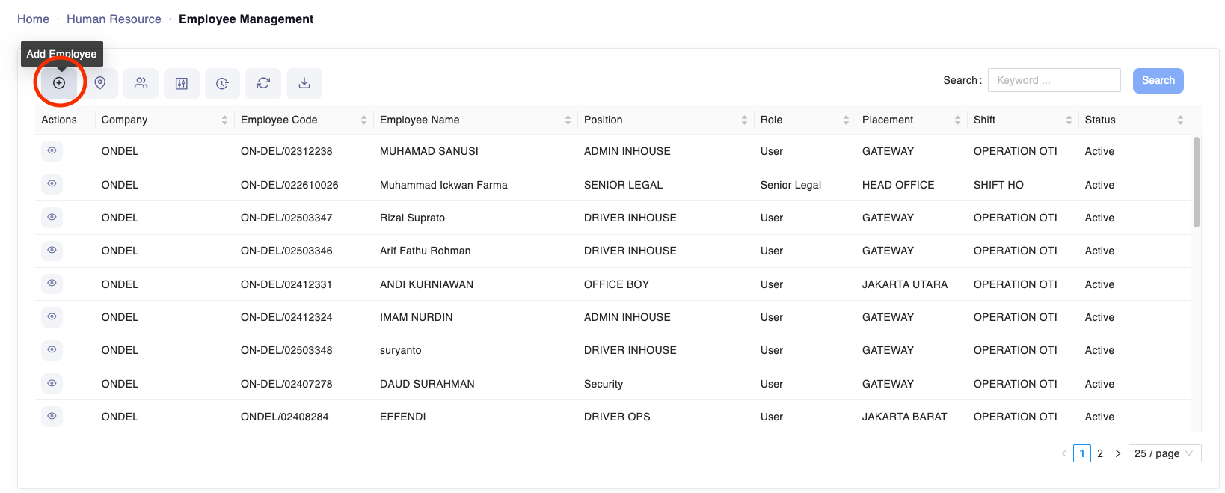Screen dimensions: 1225x493
Task: Click the location pin toolbar icon
Action: coord(100,83)
